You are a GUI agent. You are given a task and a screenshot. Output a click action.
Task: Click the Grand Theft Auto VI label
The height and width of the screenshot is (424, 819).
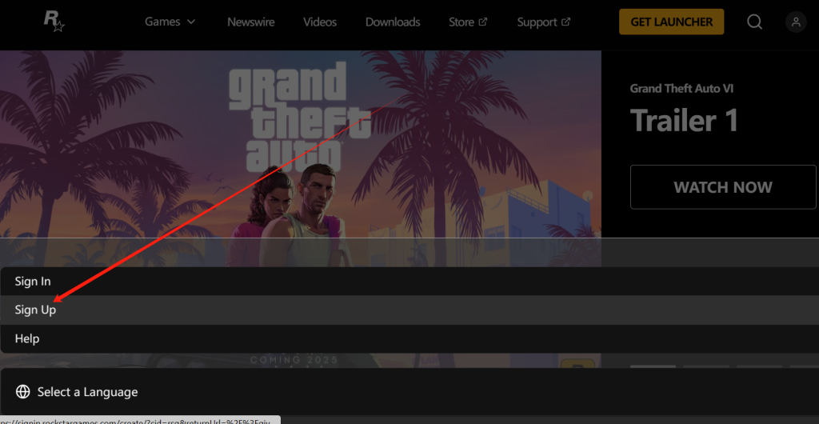681,88
